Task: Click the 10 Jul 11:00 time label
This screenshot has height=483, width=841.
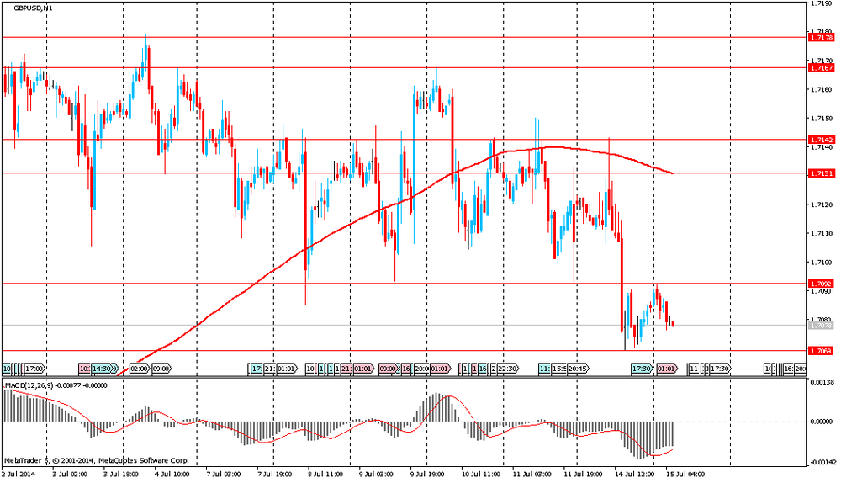Action: [481, 475]
